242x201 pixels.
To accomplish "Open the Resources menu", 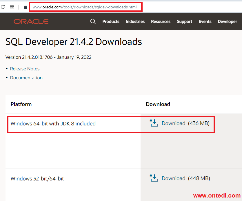I will (161, 21).
